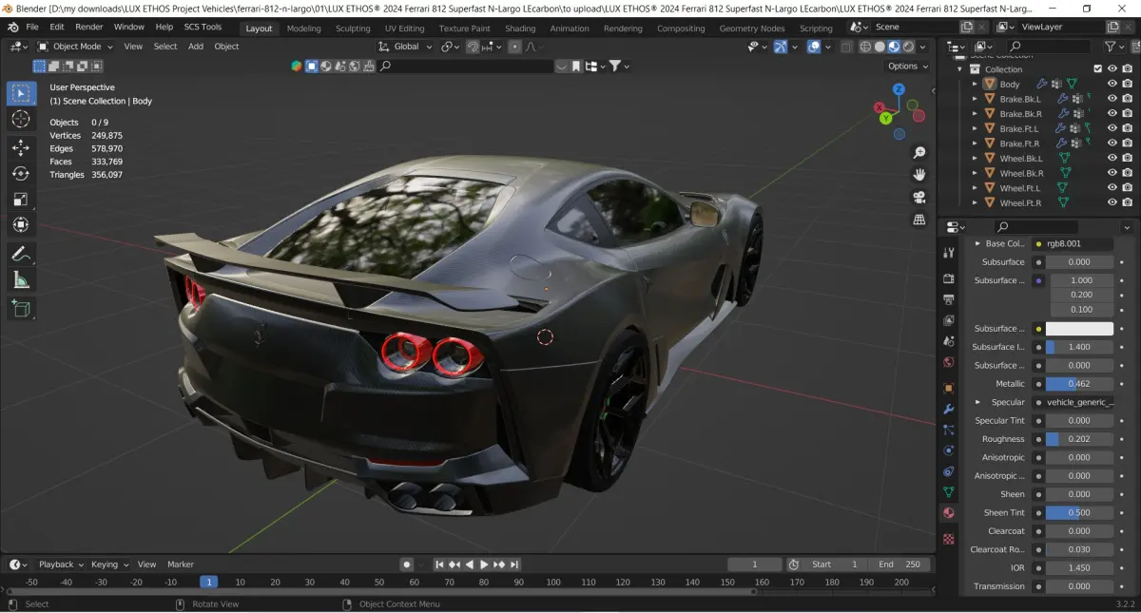Click the Z axis of navigation gizmo
The height and width of the screenshot is (613, 1141).
899,90
